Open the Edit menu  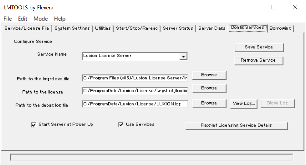click(22, 19)
